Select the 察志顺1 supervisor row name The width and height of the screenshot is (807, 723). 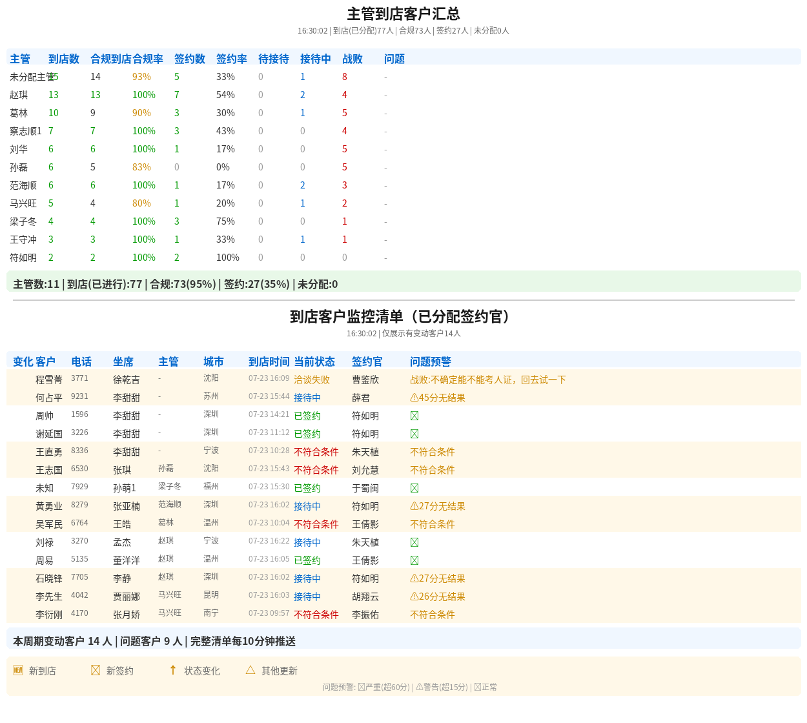point(26,131)
